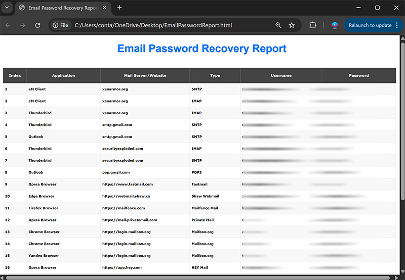Viewport: 405px width, 280px height.
Task: Click the browser back arrow
Action: tap(8, 25)
